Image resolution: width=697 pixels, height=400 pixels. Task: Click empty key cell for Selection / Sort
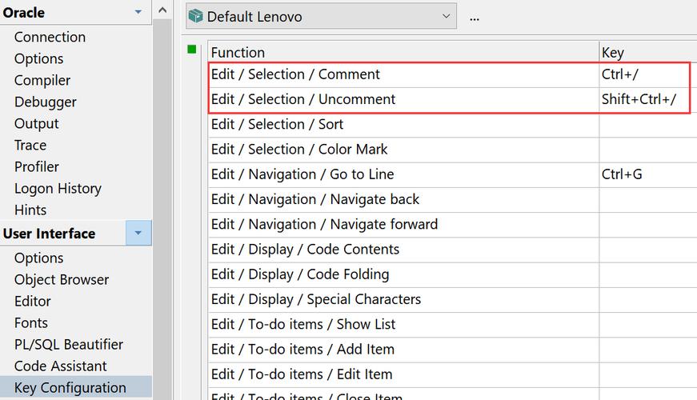(x=647, y=124)
